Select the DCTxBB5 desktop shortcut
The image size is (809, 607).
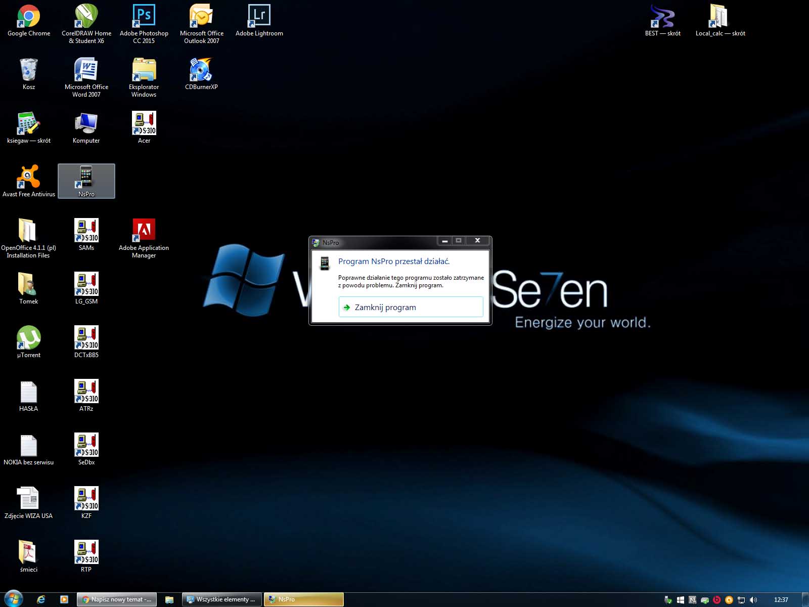click(x=86, y=342)
